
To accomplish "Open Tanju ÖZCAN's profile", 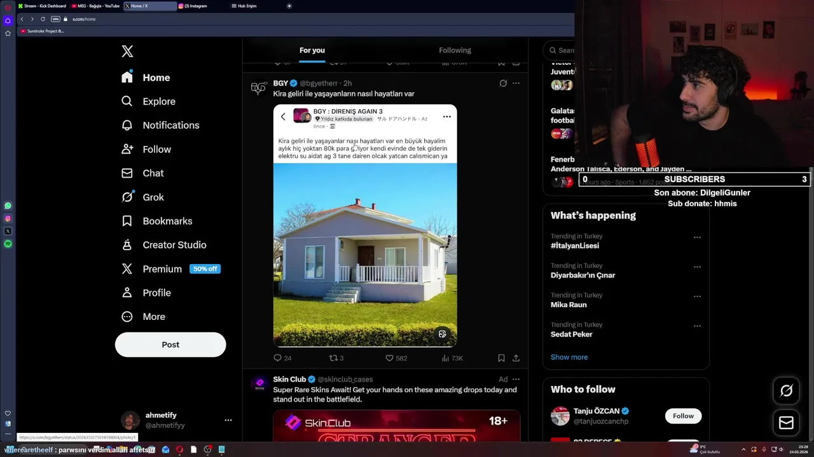I will tap(597, 411).
